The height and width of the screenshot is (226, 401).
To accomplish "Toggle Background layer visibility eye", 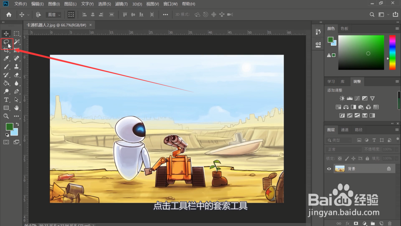I will pyautogui.click(x=329, y=169).
